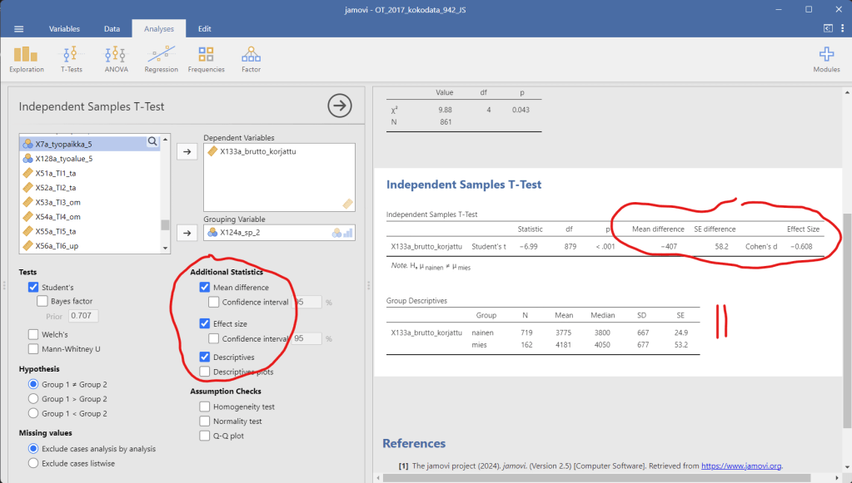Open the ANOVA analysis menu
852x483 pixels.
point(116,58)
